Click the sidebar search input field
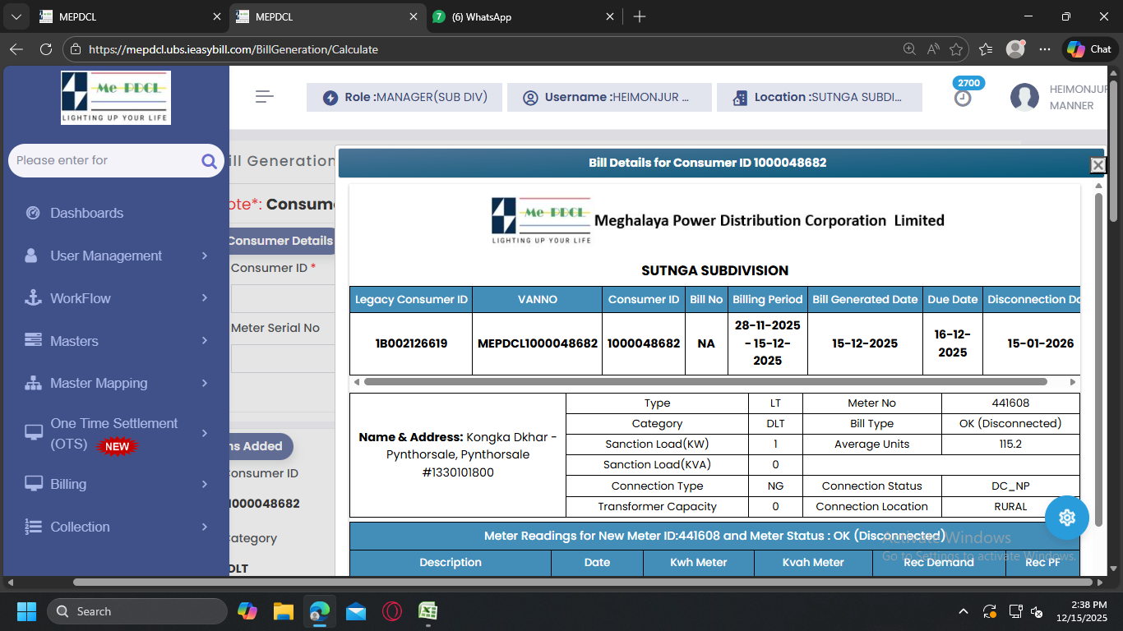The height and width of the screenshot is (631, 1123). (103, 161)
